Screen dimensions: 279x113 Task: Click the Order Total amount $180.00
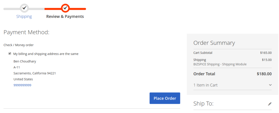coord(264,74)
